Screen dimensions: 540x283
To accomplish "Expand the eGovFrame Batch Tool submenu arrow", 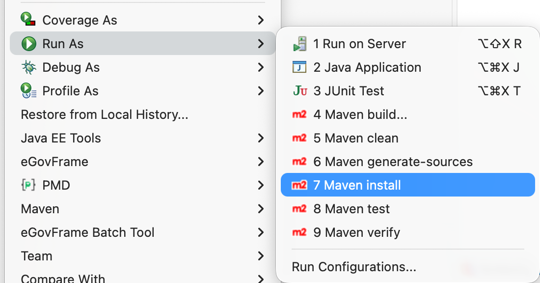I will pyautogui.click(x=261, y=232).
